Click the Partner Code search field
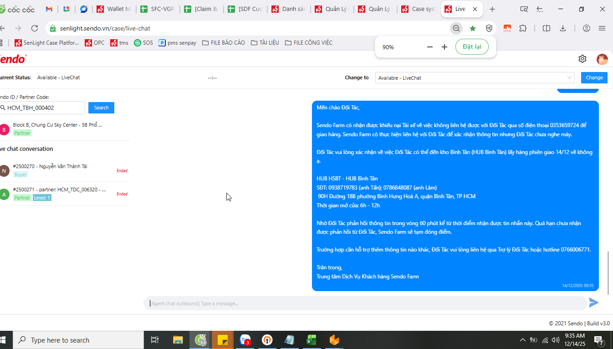The height and width of the screenshot is (349, 613). pyautogui.click(x=42, y=108)
